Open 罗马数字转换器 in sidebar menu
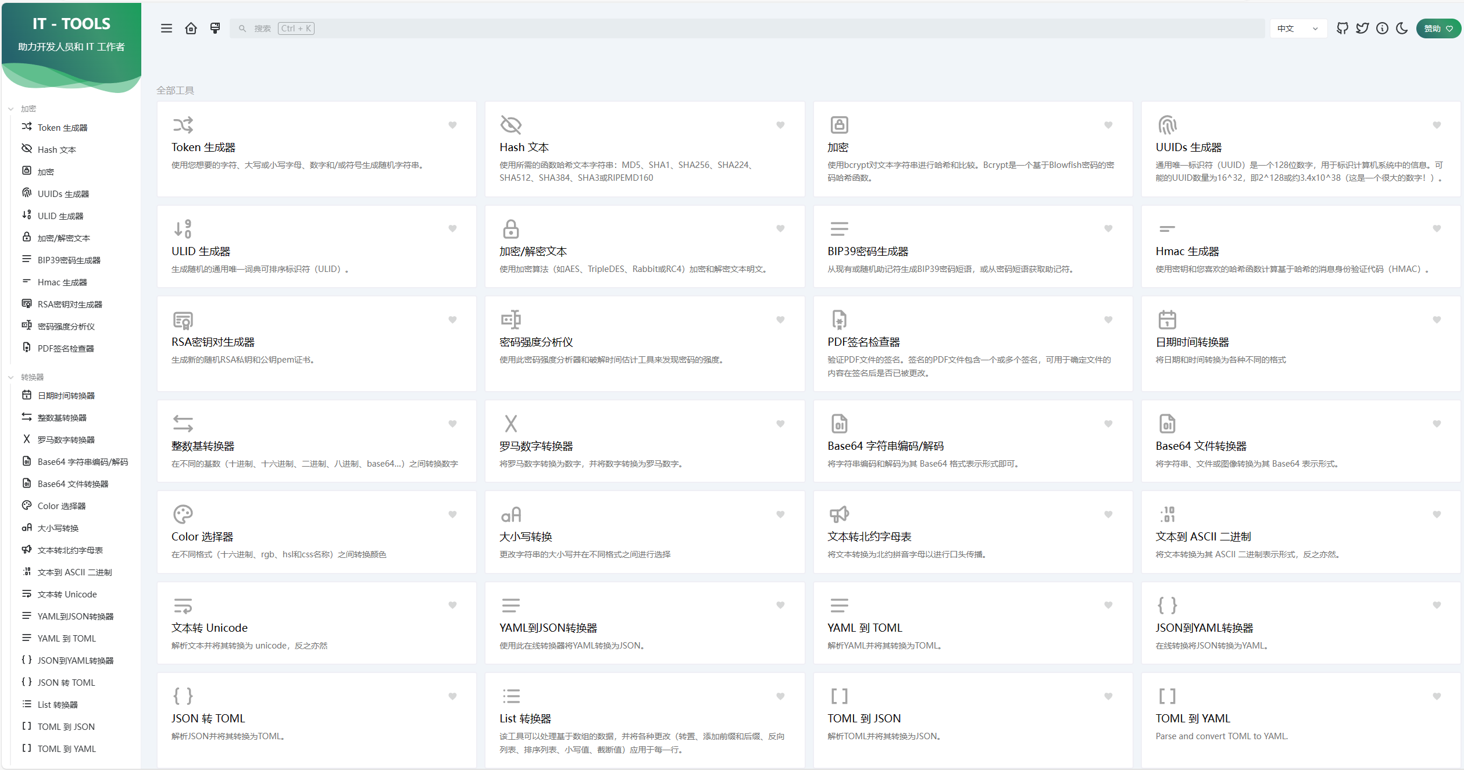1464x770 pixels. click(66, 440)
